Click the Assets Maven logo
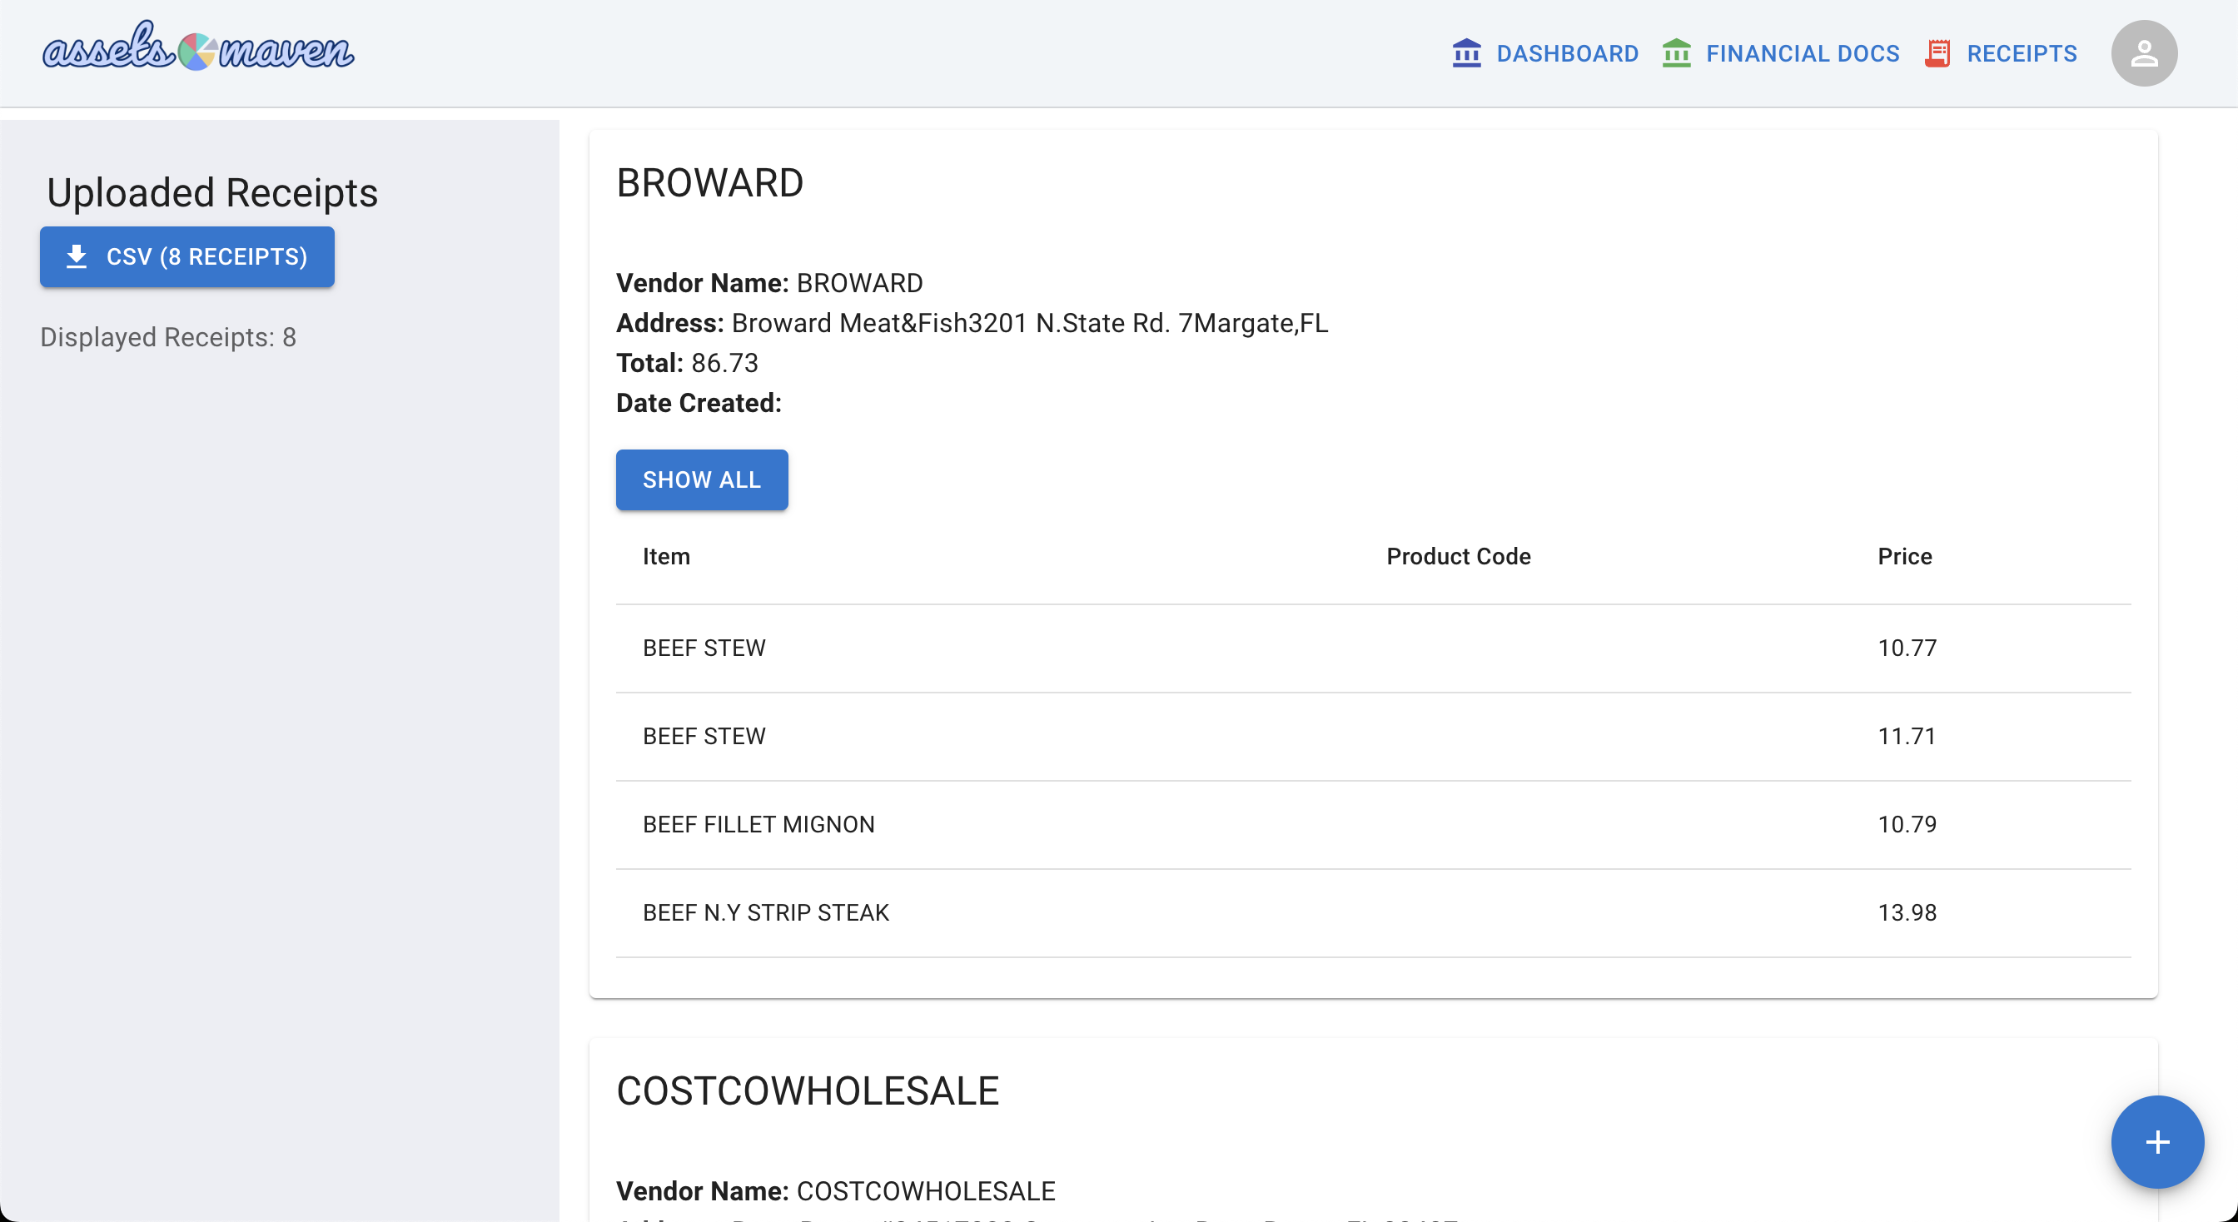This screenshot has height=1222, width=2238. 198,48
